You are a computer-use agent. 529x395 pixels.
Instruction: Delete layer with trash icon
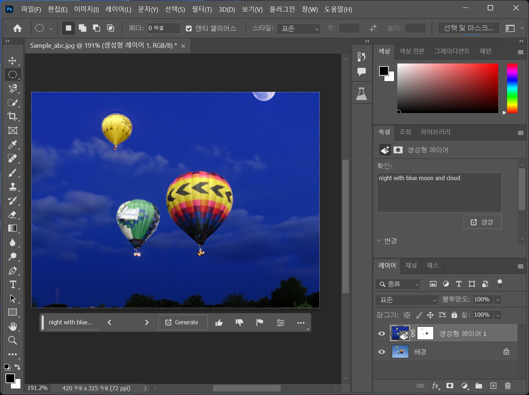point(507,386)
